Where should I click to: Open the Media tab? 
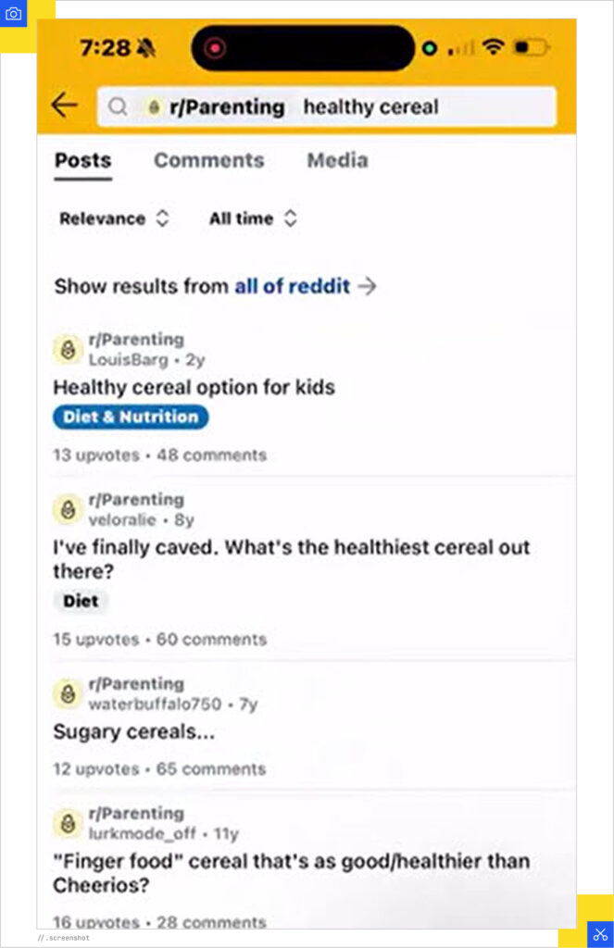(x=337, y=160)
